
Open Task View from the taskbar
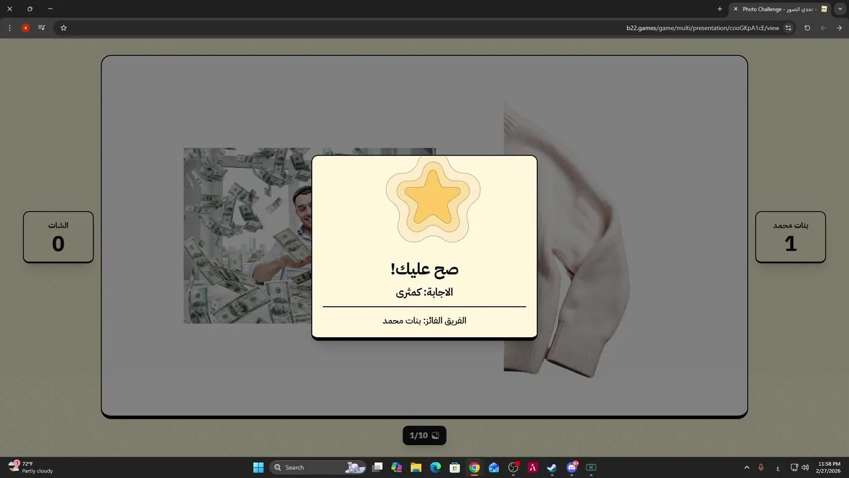[x=377, y=467]
